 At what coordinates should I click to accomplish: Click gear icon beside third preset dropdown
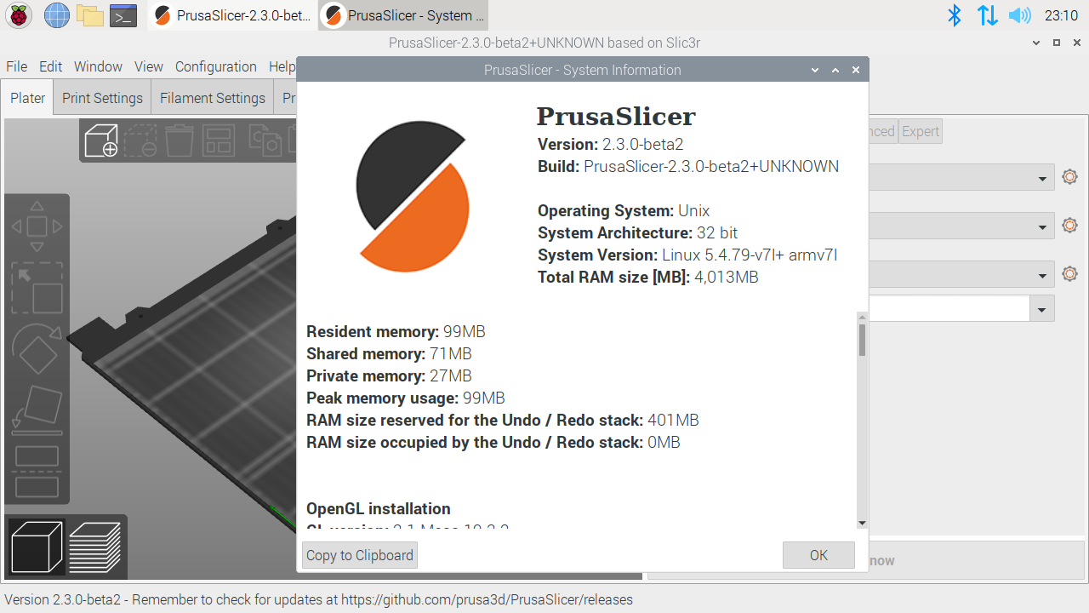tap(1070, 274)
